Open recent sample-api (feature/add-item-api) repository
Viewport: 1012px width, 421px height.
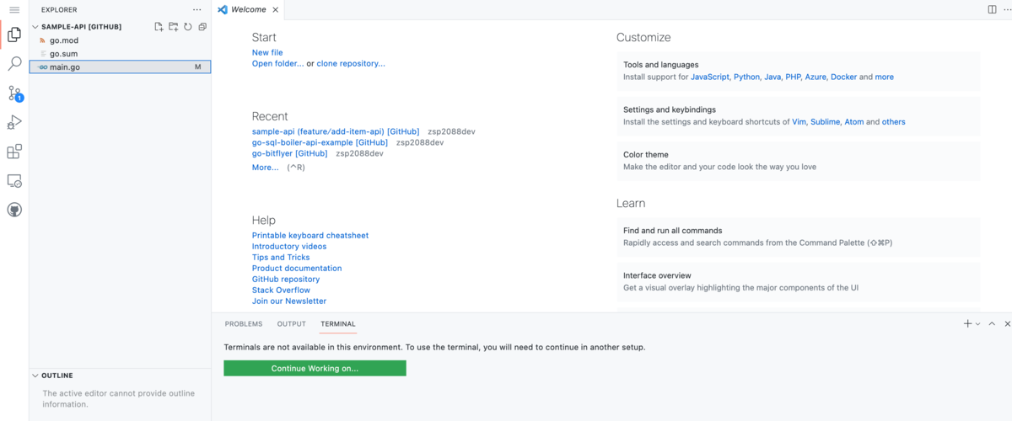click(336, 131)
